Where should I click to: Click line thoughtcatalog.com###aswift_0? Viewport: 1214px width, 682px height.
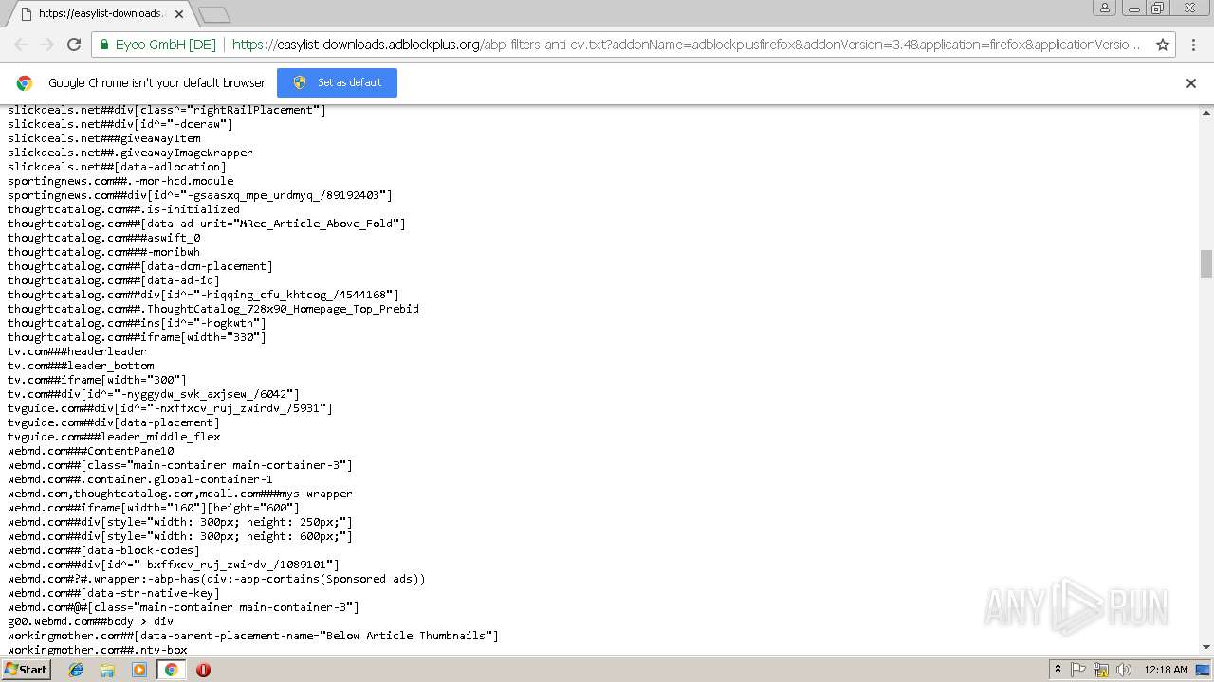[x=104, y=238]
